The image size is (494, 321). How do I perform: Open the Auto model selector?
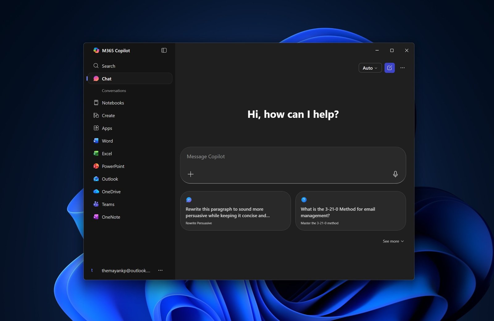(370, 68)
